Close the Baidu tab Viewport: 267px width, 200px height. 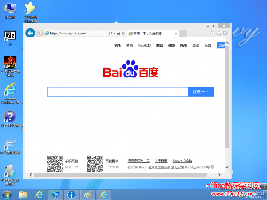(x=176, y=34)
